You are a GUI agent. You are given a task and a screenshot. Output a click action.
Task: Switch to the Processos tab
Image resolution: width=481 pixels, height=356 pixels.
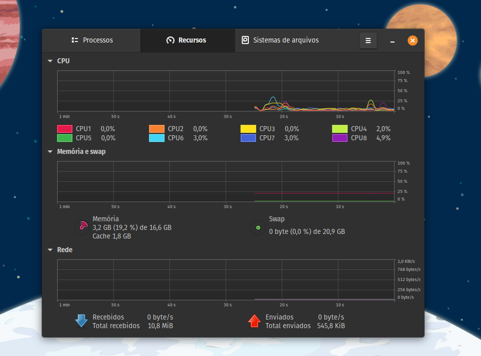click(92, 41)
